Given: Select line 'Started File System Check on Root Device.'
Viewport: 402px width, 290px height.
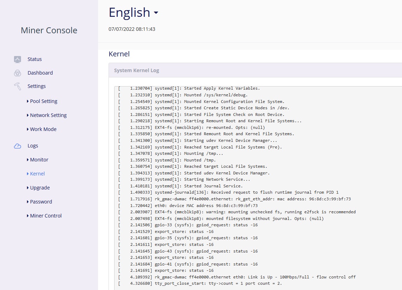Looking at the screenshot, I should coord(201,115).
